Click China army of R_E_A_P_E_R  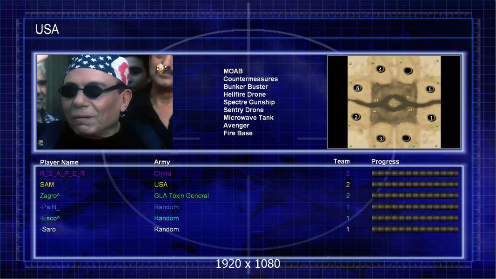162,173
